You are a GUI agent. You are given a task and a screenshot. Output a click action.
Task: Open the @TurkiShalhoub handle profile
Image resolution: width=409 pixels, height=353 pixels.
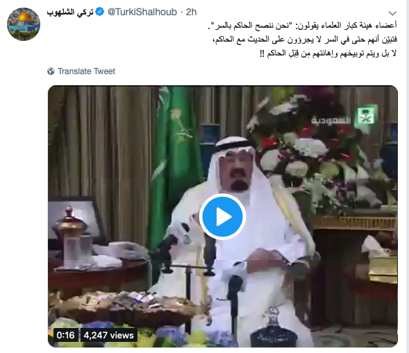point(142,12)
